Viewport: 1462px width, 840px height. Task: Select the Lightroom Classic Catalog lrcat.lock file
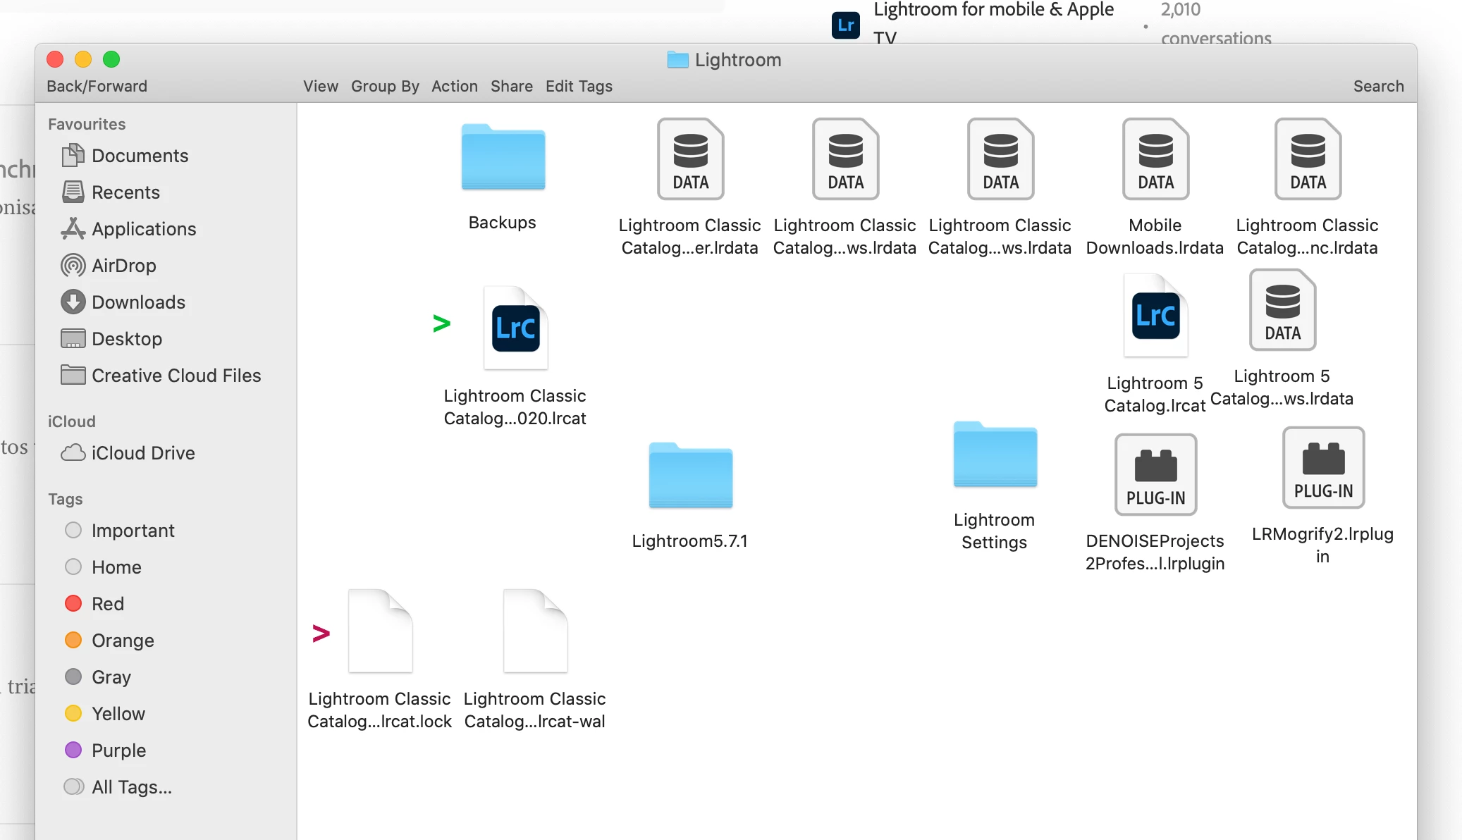pos(380,632)
